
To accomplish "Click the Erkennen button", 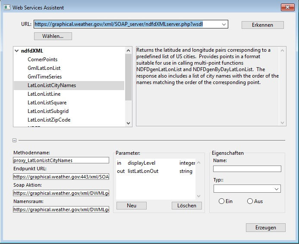I will (262, 25).
